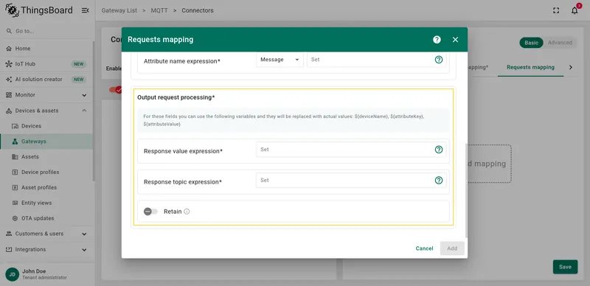Open the Devices page
Viewport: 590px width, 286px height.
click(x=46, y=126)
